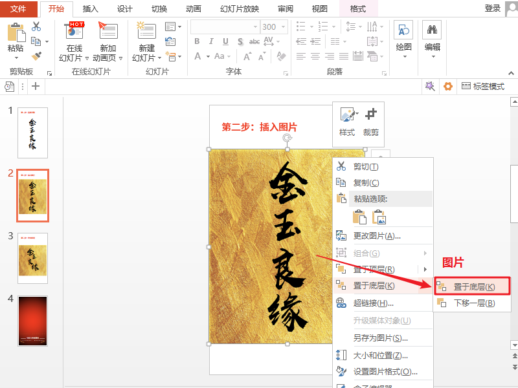518x388 pixels.
Task: Click the decrease indent icon
Action: 301,41
